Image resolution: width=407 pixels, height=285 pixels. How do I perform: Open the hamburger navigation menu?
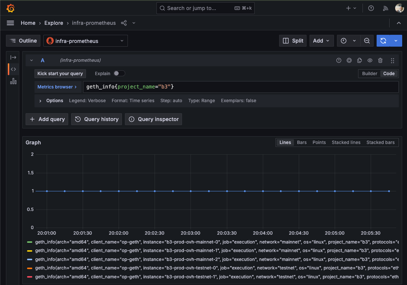tap(10, 23)
